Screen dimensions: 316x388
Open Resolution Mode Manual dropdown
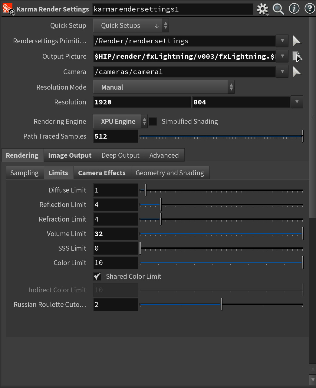coord(163,87)
